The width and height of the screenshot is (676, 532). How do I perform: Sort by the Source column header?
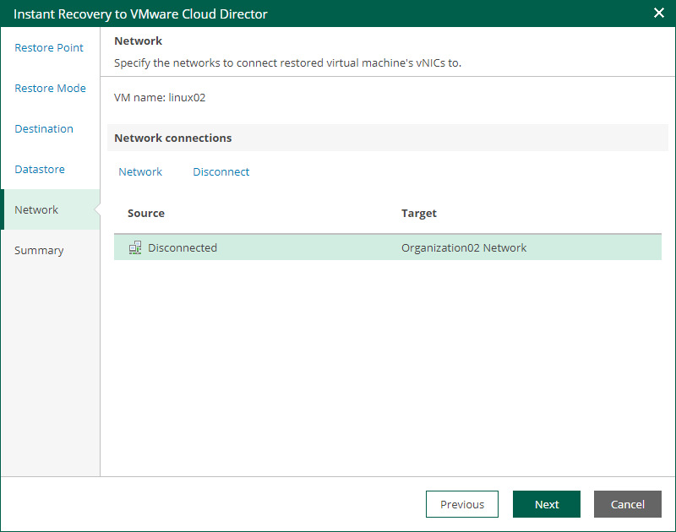pos(146,214)
